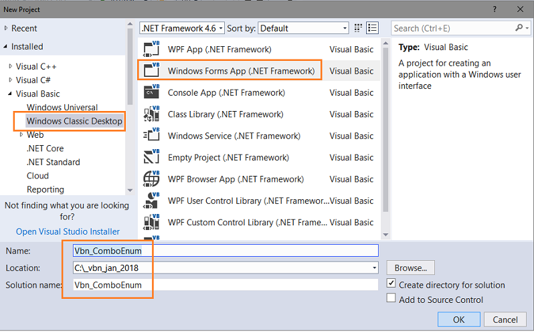Select Reporting tree item

coord(46,189)
